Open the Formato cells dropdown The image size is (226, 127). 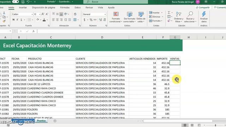tap(156, 21)
